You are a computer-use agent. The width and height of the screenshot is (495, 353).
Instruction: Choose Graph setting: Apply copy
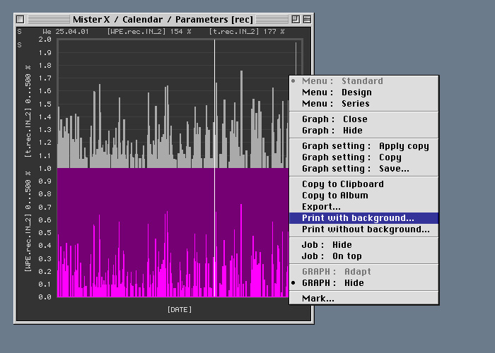pos(363,146)
